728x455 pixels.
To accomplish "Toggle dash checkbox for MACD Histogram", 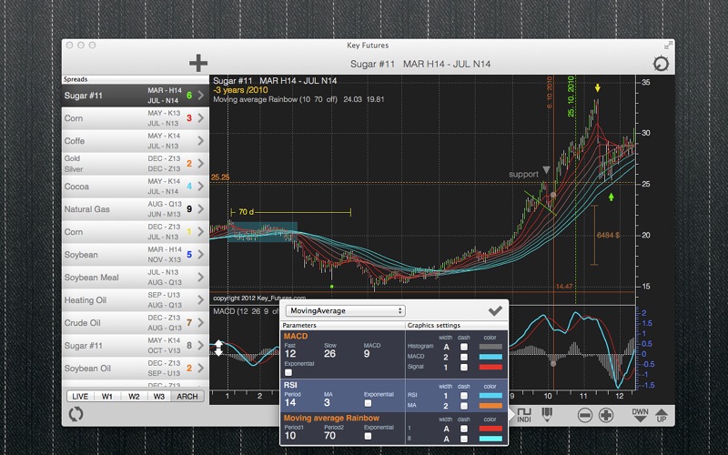I will pos(465,346).
